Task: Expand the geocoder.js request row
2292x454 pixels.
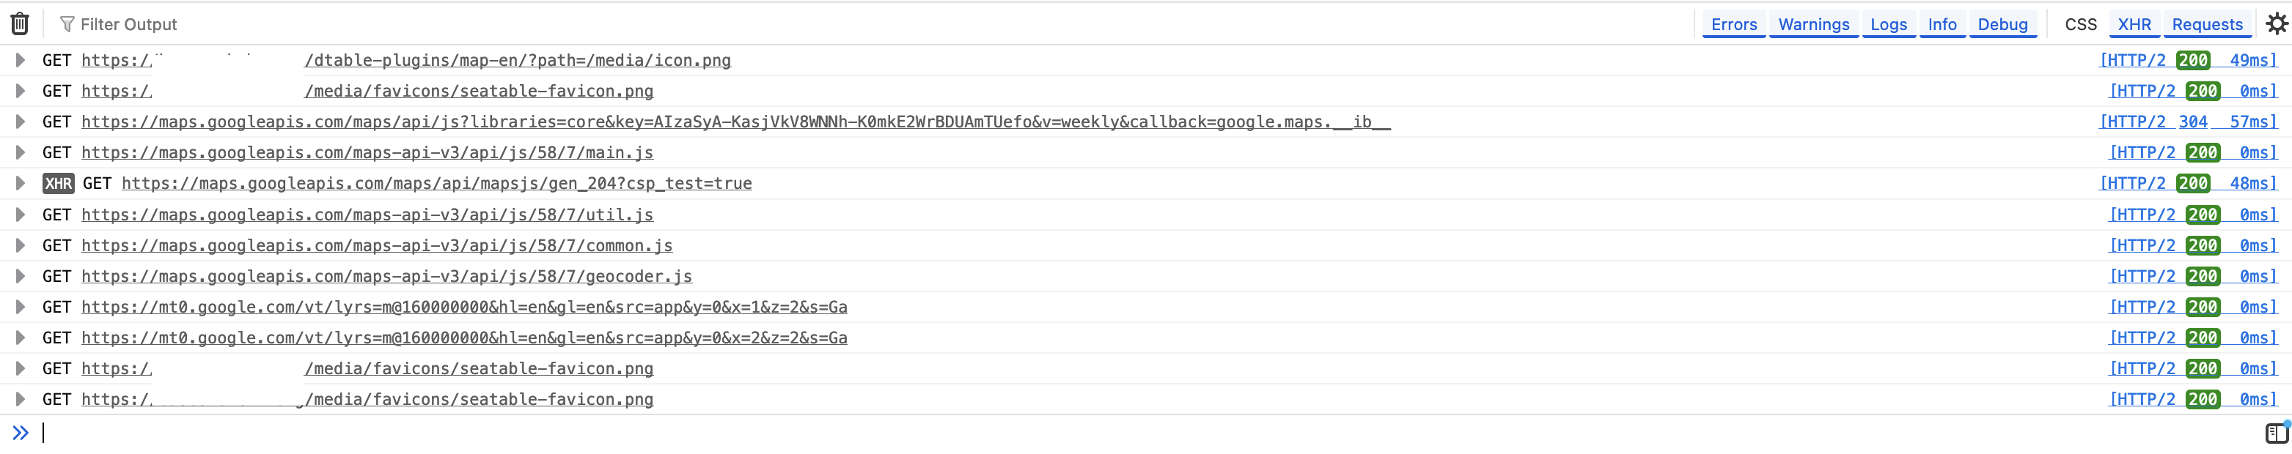Action: click(20, 276)
